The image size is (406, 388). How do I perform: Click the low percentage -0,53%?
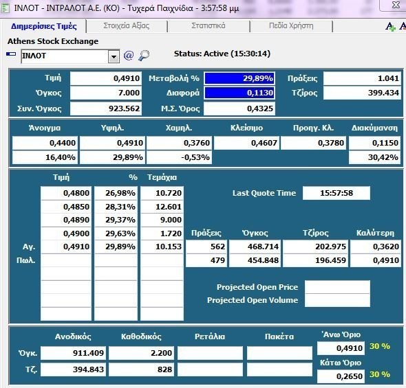(179, 157)
